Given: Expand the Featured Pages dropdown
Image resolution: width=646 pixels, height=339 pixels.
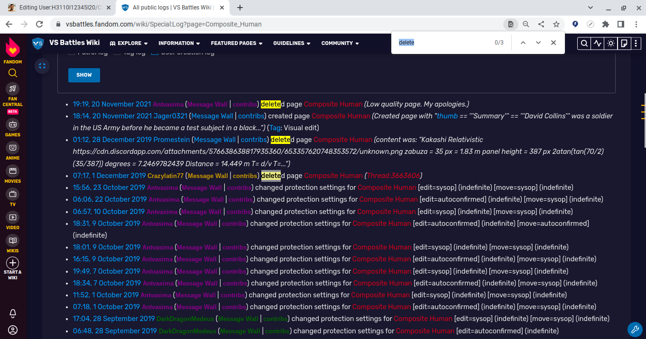Looking at the screenshot, I should [236, 43].
